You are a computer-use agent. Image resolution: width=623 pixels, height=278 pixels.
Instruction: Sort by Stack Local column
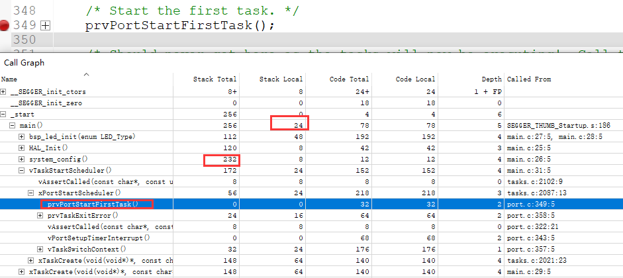(273, 79)
